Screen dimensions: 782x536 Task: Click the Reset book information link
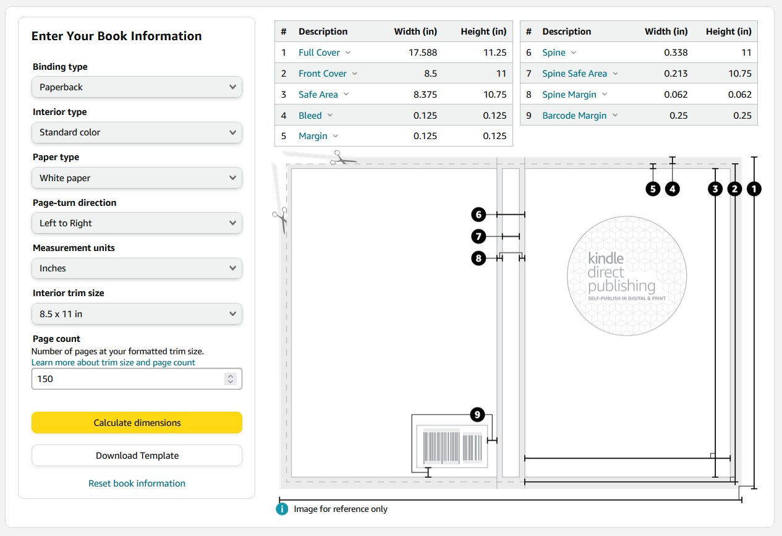tap(137, 483)
